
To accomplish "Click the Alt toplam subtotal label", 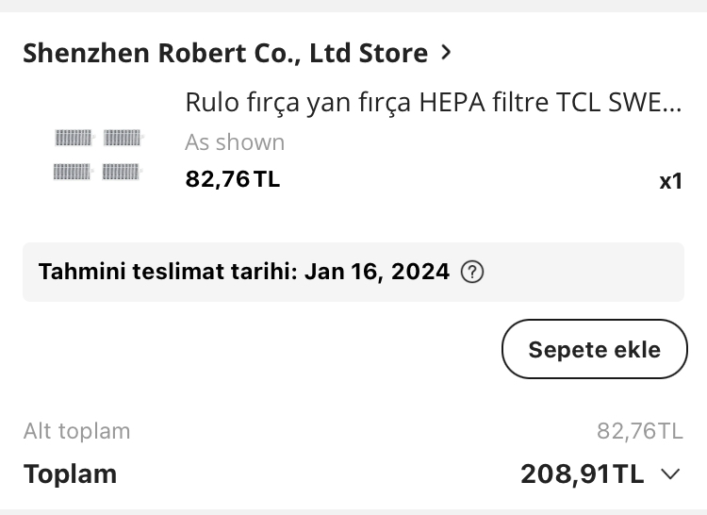I will pos(77,431).
